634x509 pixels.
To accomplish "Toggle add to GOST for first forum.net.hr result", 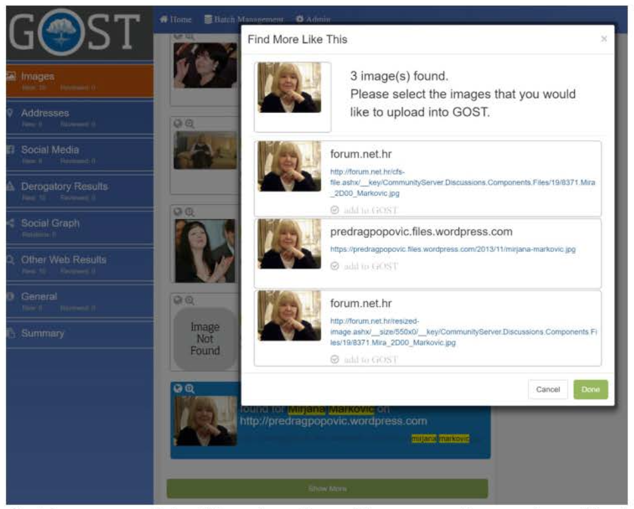I will (364, 210).
